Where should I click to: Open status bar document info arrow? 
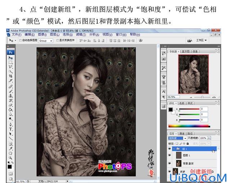click(67, 181)
